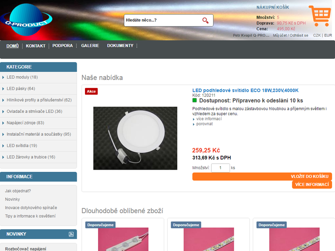This screenshot has width=335, height=251.
Task: Click the green availability indicator square
Action: (195, 100)
